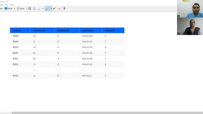Select the pink Eraser tool
Image resolution: width=203 pixels, height=114 pixels.
click(x=59, y=9)
